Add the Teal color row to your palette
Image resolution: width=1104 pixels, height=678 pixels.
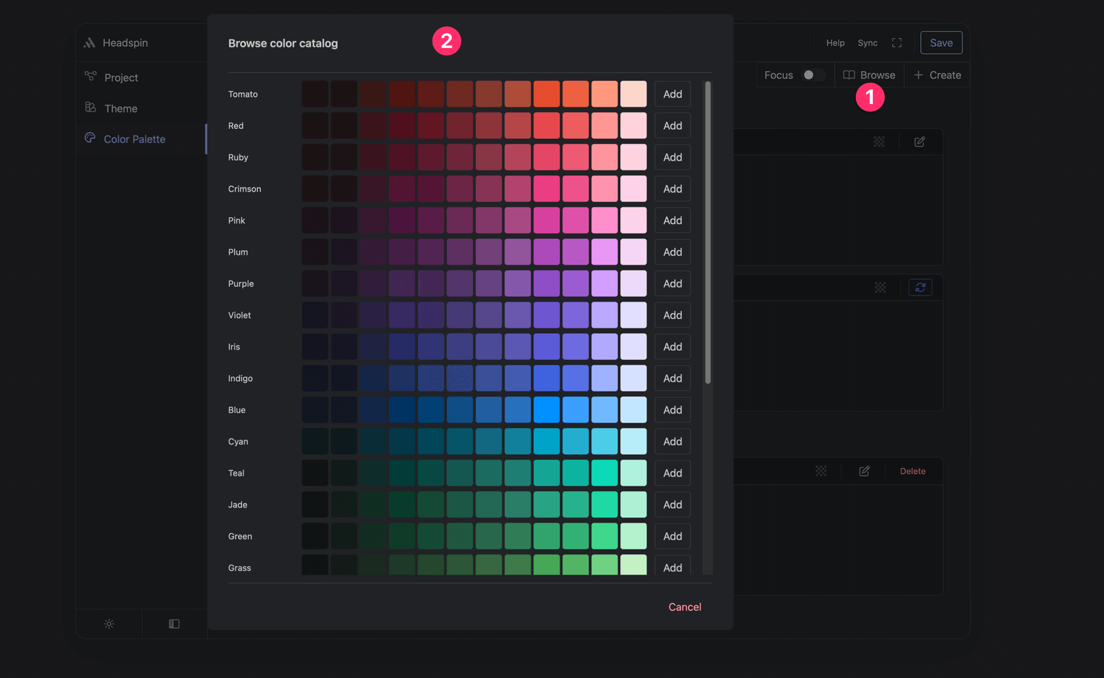(x=672, y=473)
